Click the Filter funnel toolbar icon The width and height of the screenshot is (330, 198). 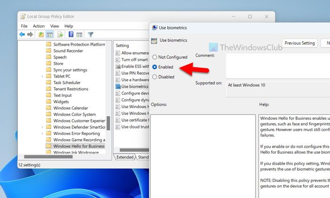[x=91, y=34]
